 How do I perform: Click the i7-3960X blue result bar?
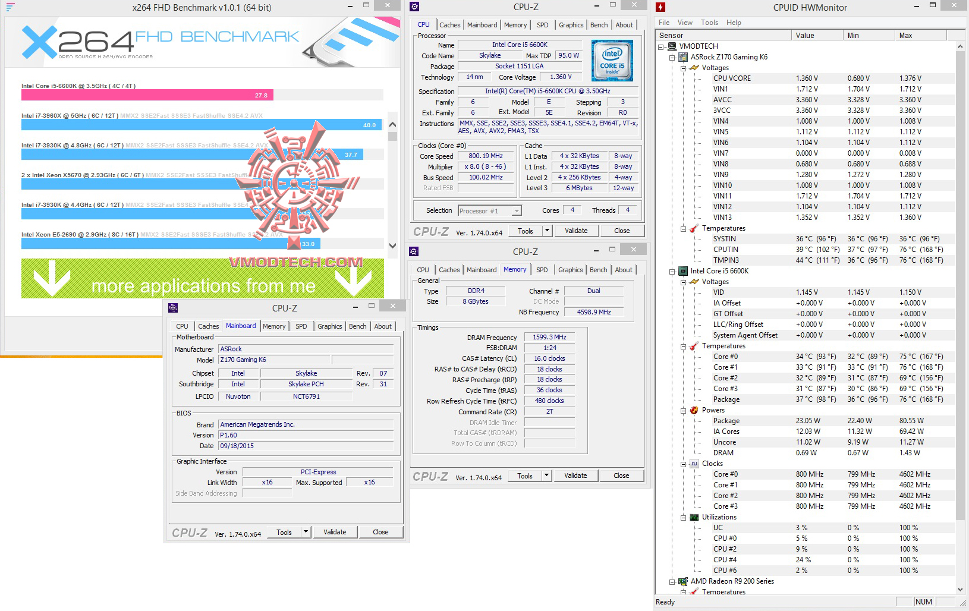click(202, 125)
